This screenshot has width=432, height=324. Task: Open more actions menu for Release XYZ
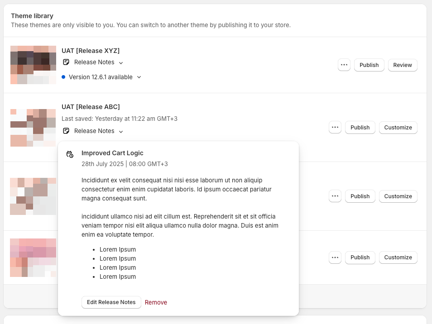tap(344, 65)
